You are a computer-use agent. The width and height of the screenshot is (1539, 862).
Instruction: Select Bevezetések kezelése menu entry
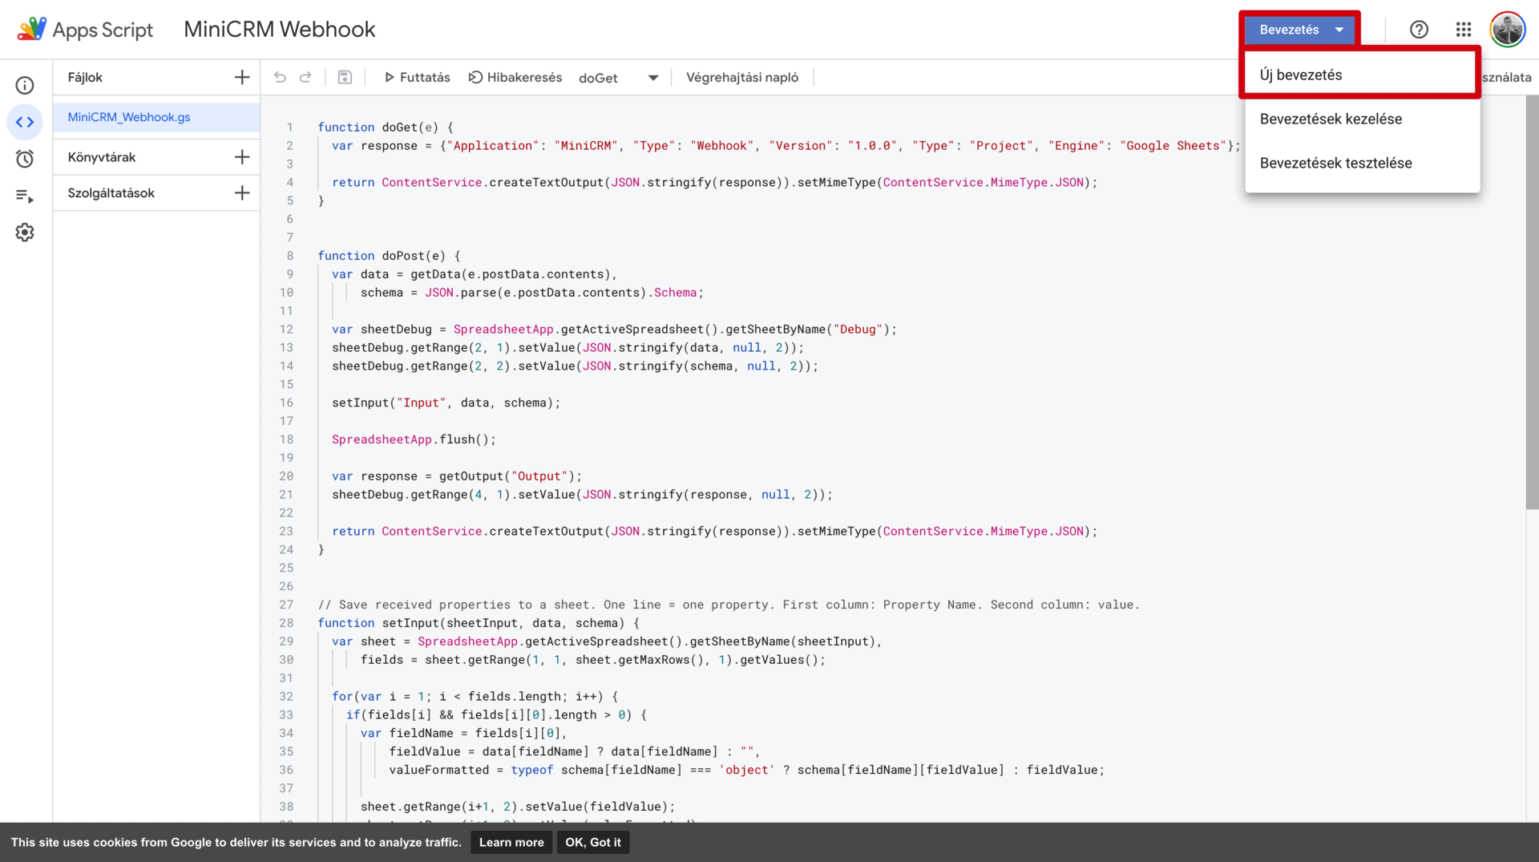1362,119
